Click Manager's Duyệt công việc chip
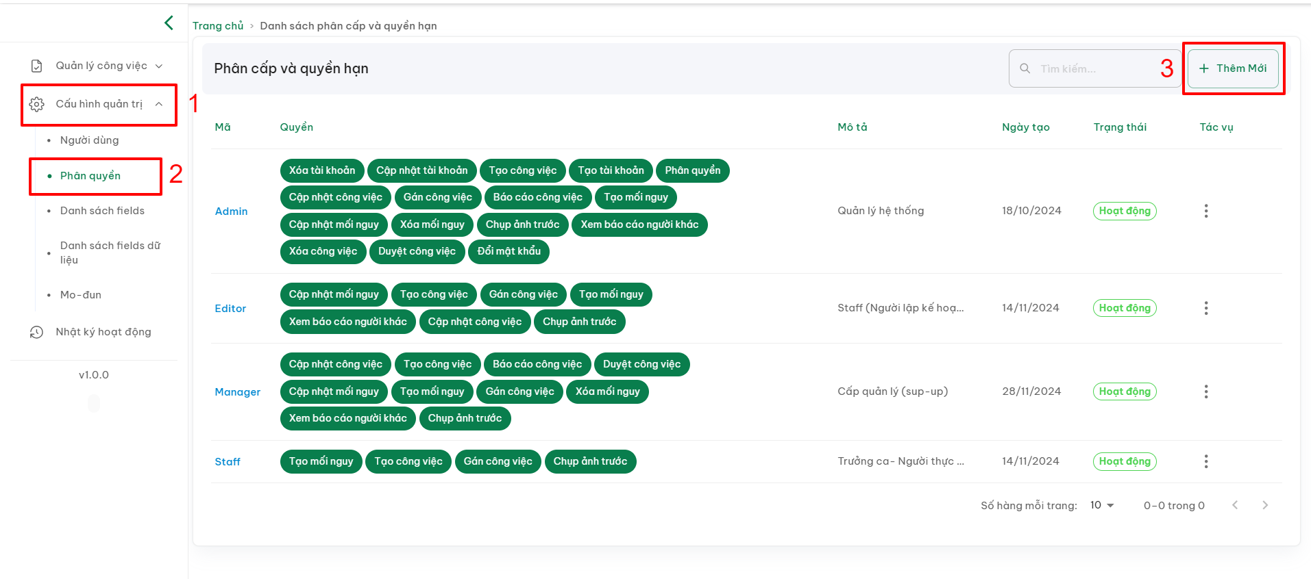The height and width of the screenshot is (579, 1311). 642,364
